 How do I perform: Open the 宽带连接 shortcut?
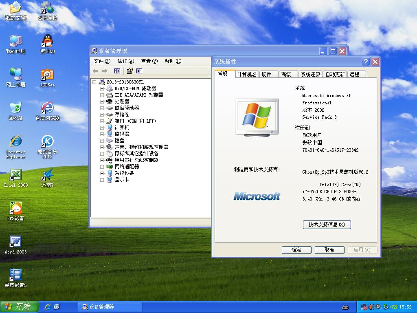pos(47,11)
